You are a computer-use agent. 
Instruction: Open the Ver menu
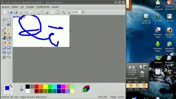pos(22,7)
